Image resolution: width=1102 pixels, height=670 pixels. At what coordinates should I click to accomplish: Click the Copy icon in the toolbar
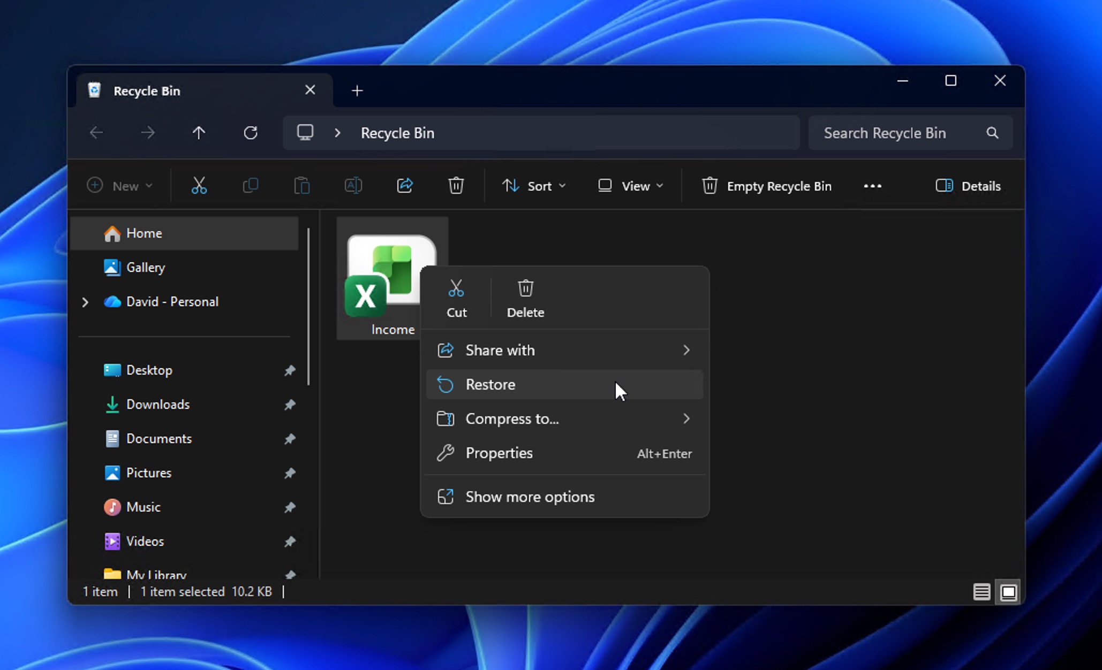(250, 186)
